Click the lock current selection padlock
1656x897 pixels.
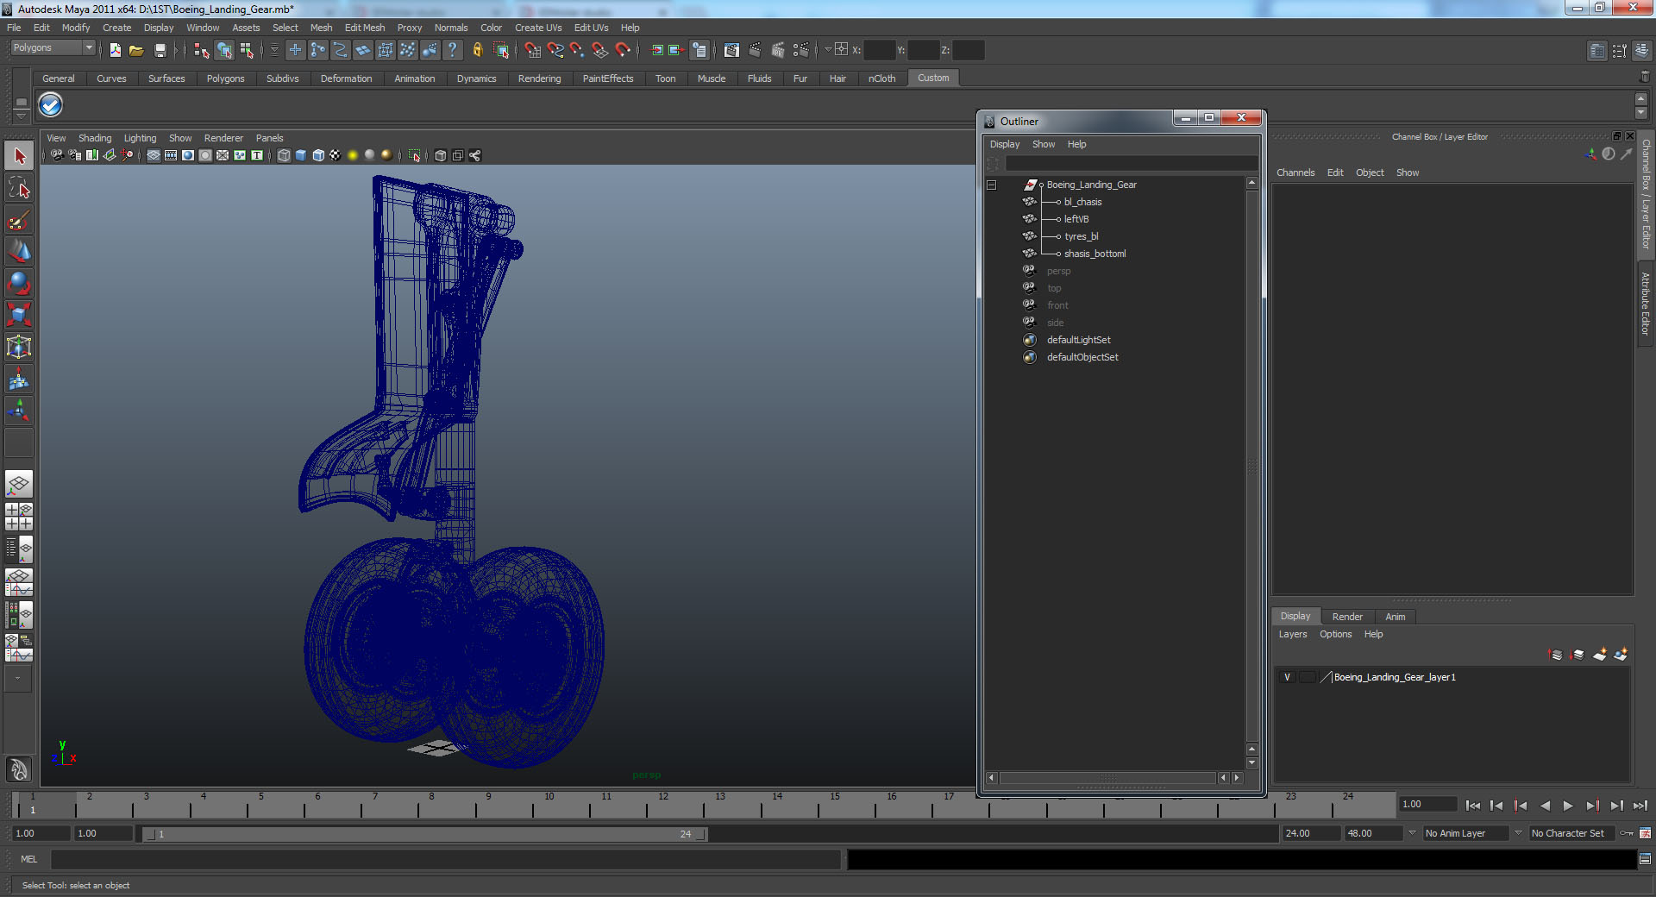[x=477, y=50]
